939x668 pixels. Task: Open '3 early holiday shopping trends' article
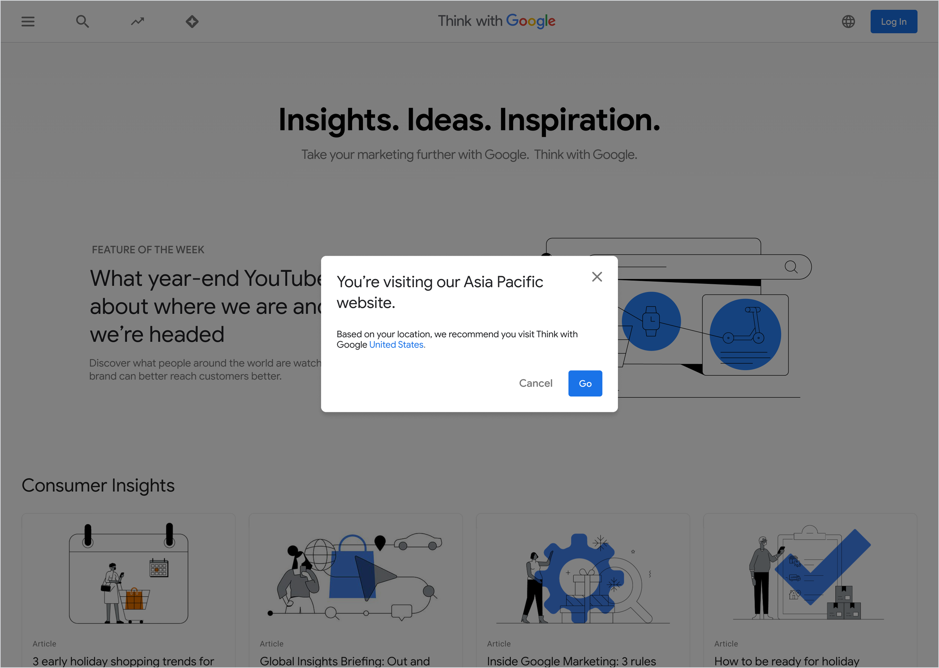coord(124,660)
